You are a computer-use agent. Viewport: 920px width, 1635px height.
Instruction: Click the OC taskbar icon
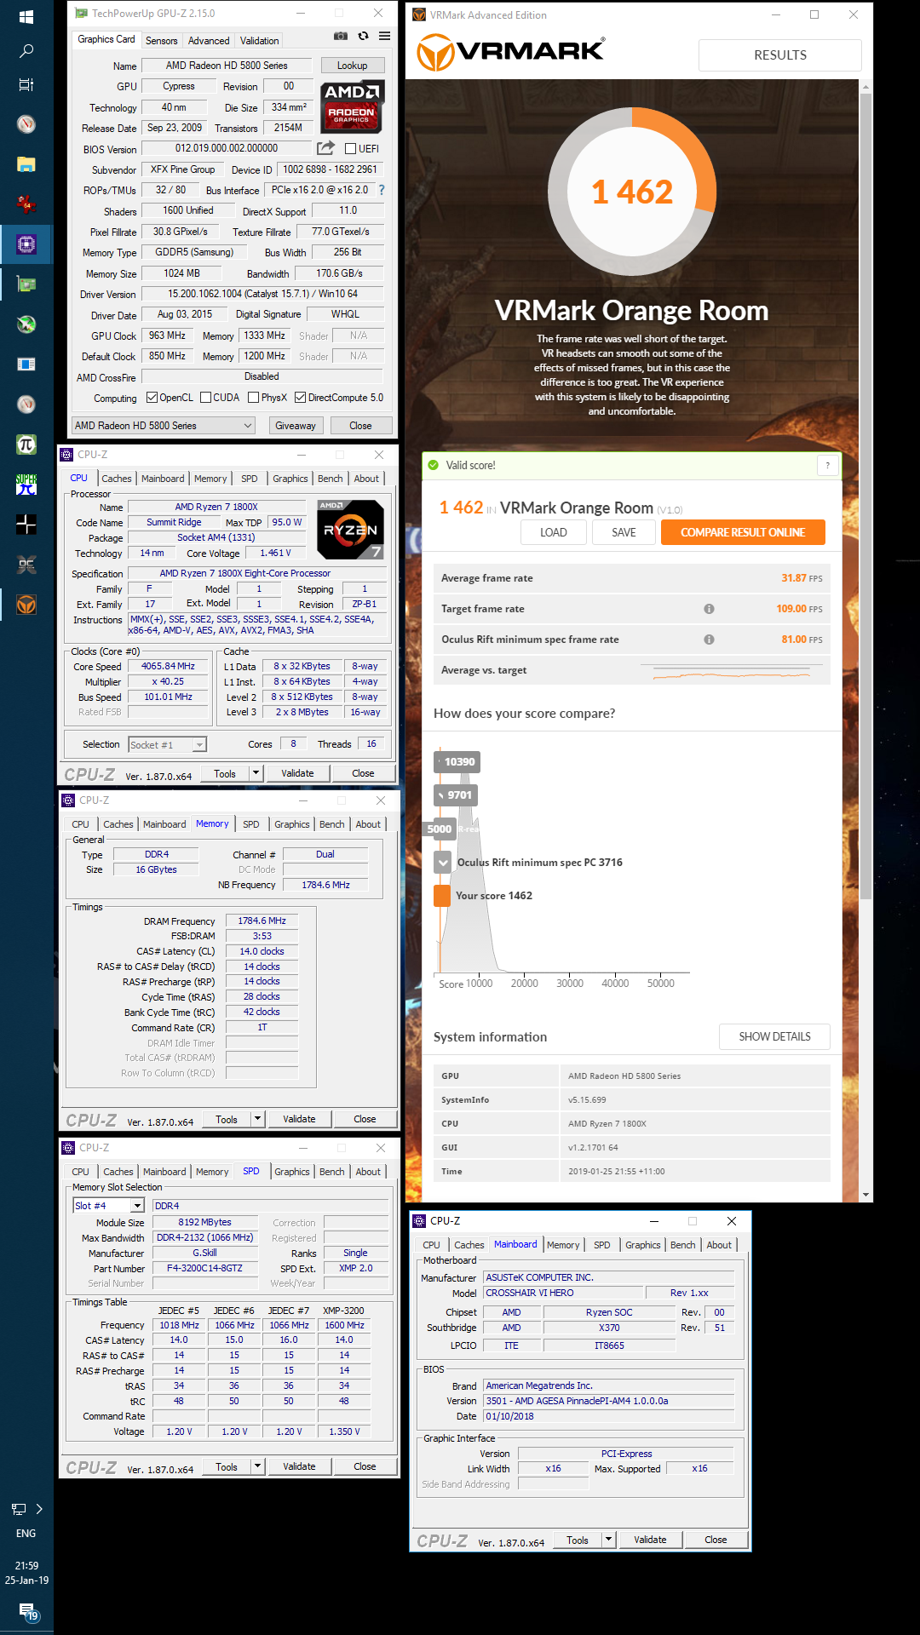click(26, 565)
